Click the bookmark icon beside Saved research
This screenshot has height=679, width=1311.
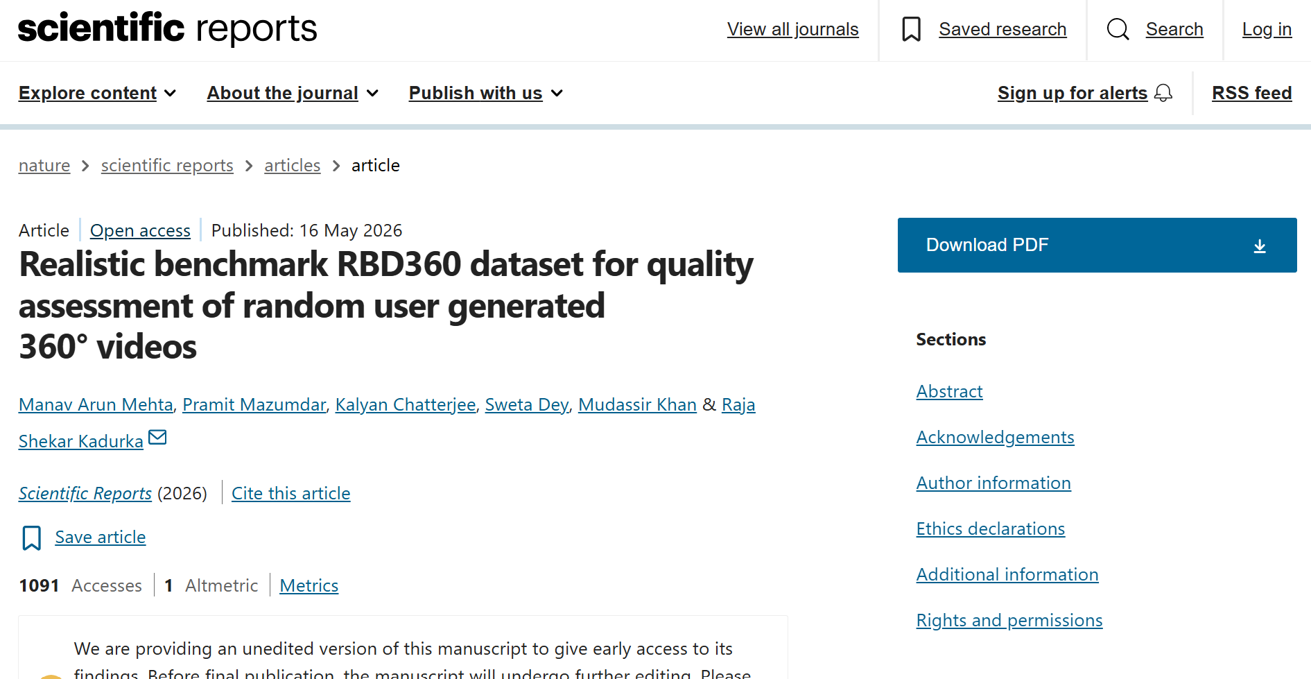(x=911, y=29)
